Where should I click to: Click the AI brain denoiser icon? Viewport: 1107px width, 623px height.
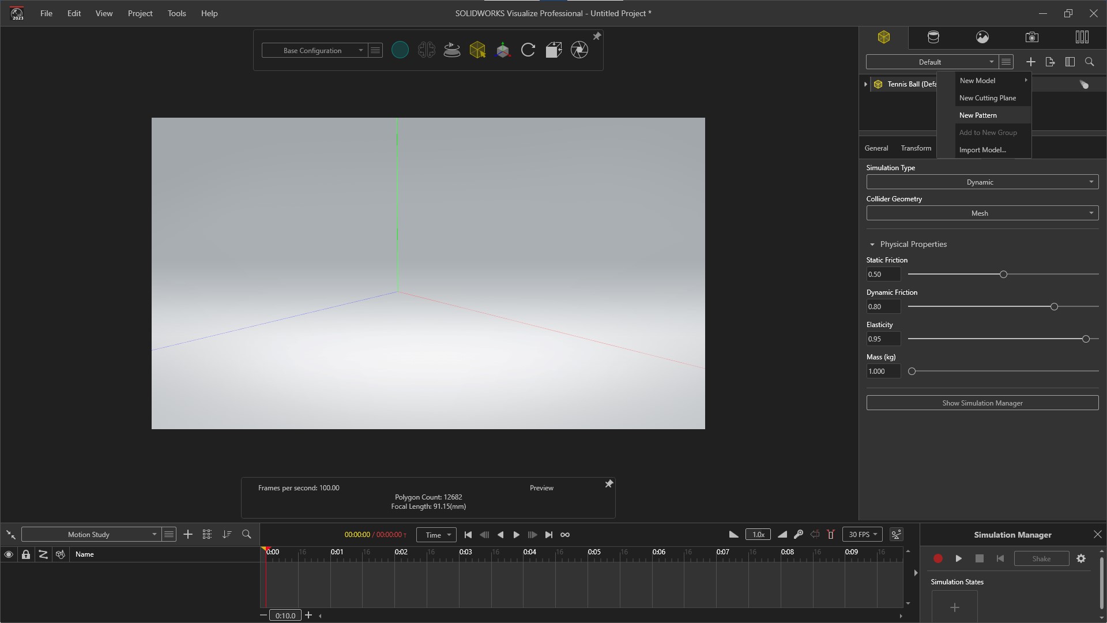427,50
